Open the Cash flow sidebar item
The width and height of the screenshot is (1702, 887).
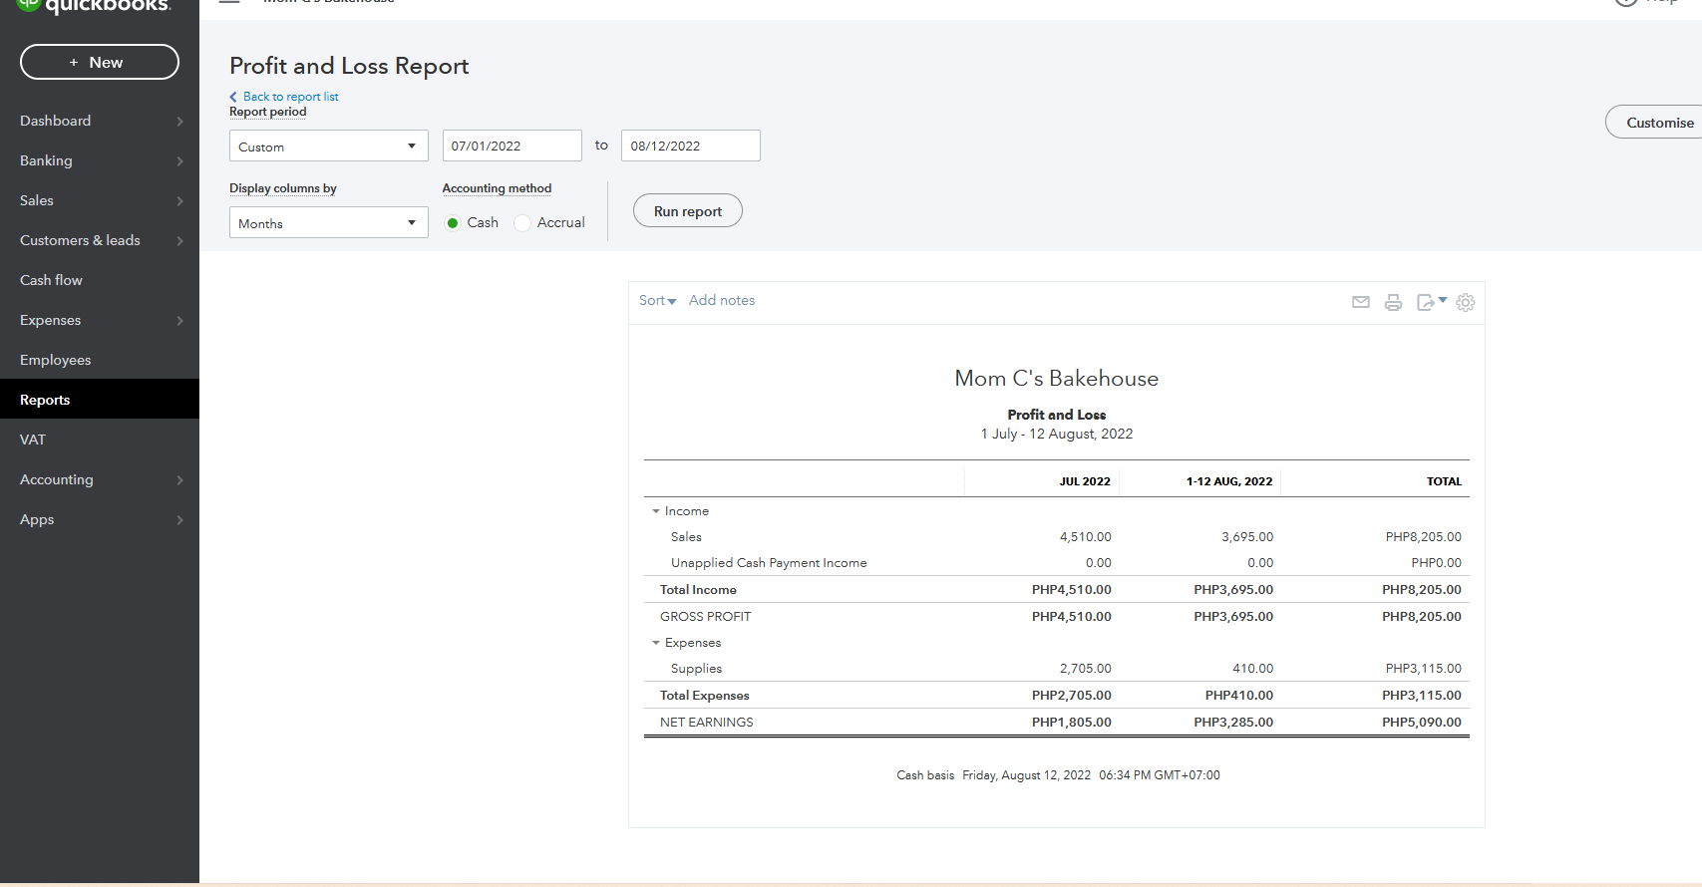pyautogui.click(x=52, y=280)
